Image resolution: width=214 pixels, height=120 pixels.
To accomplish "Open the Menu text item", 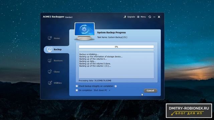I will pos(143,17).
